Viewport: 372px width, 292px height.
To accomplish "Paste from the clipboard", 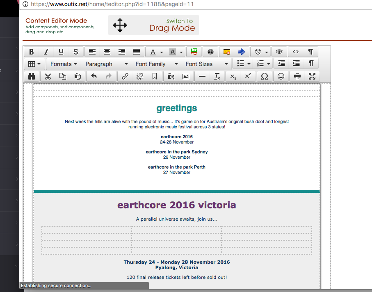I will click(x=78, y=76).
